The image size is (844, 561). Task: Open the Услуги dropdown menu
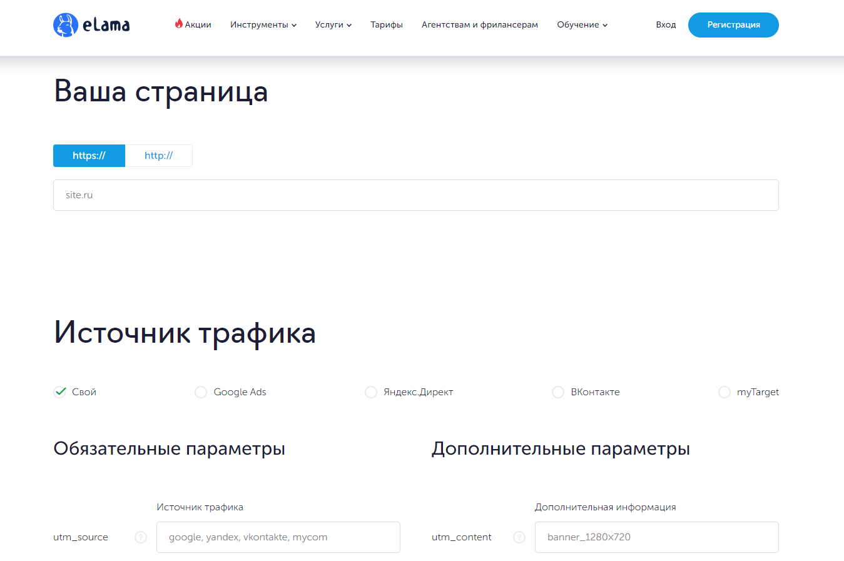[x=333, y=25]
